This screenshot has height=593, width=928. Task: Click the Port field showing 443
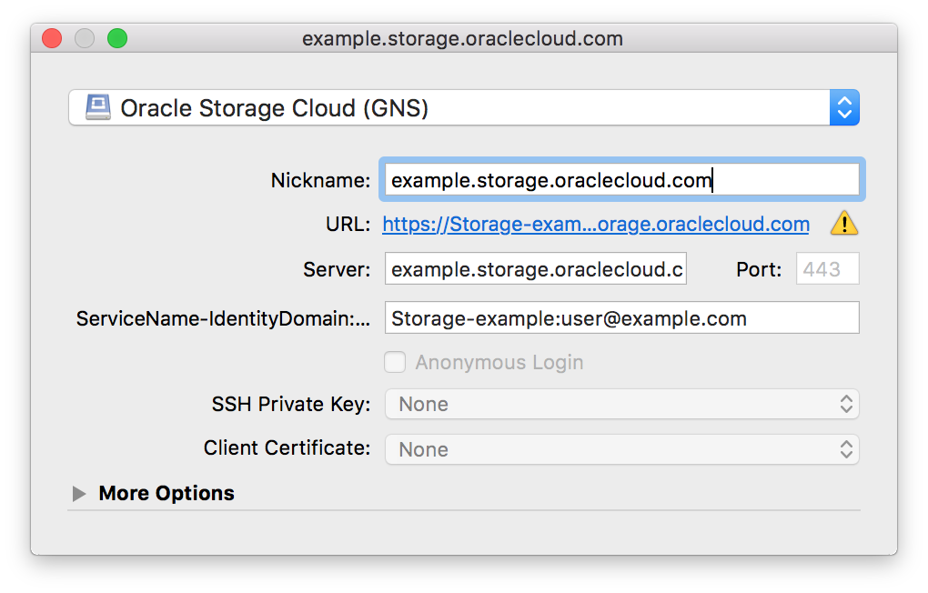point(827,268)
